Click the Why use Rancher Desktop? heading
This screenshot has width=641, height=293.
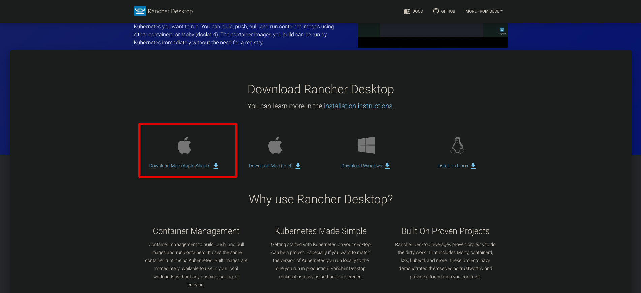[x=321, y=199]
